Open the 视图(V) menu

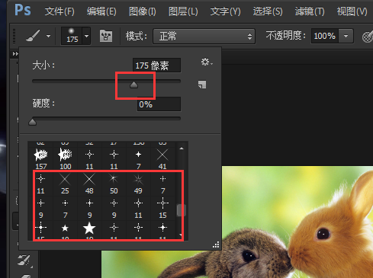[352, 11]
